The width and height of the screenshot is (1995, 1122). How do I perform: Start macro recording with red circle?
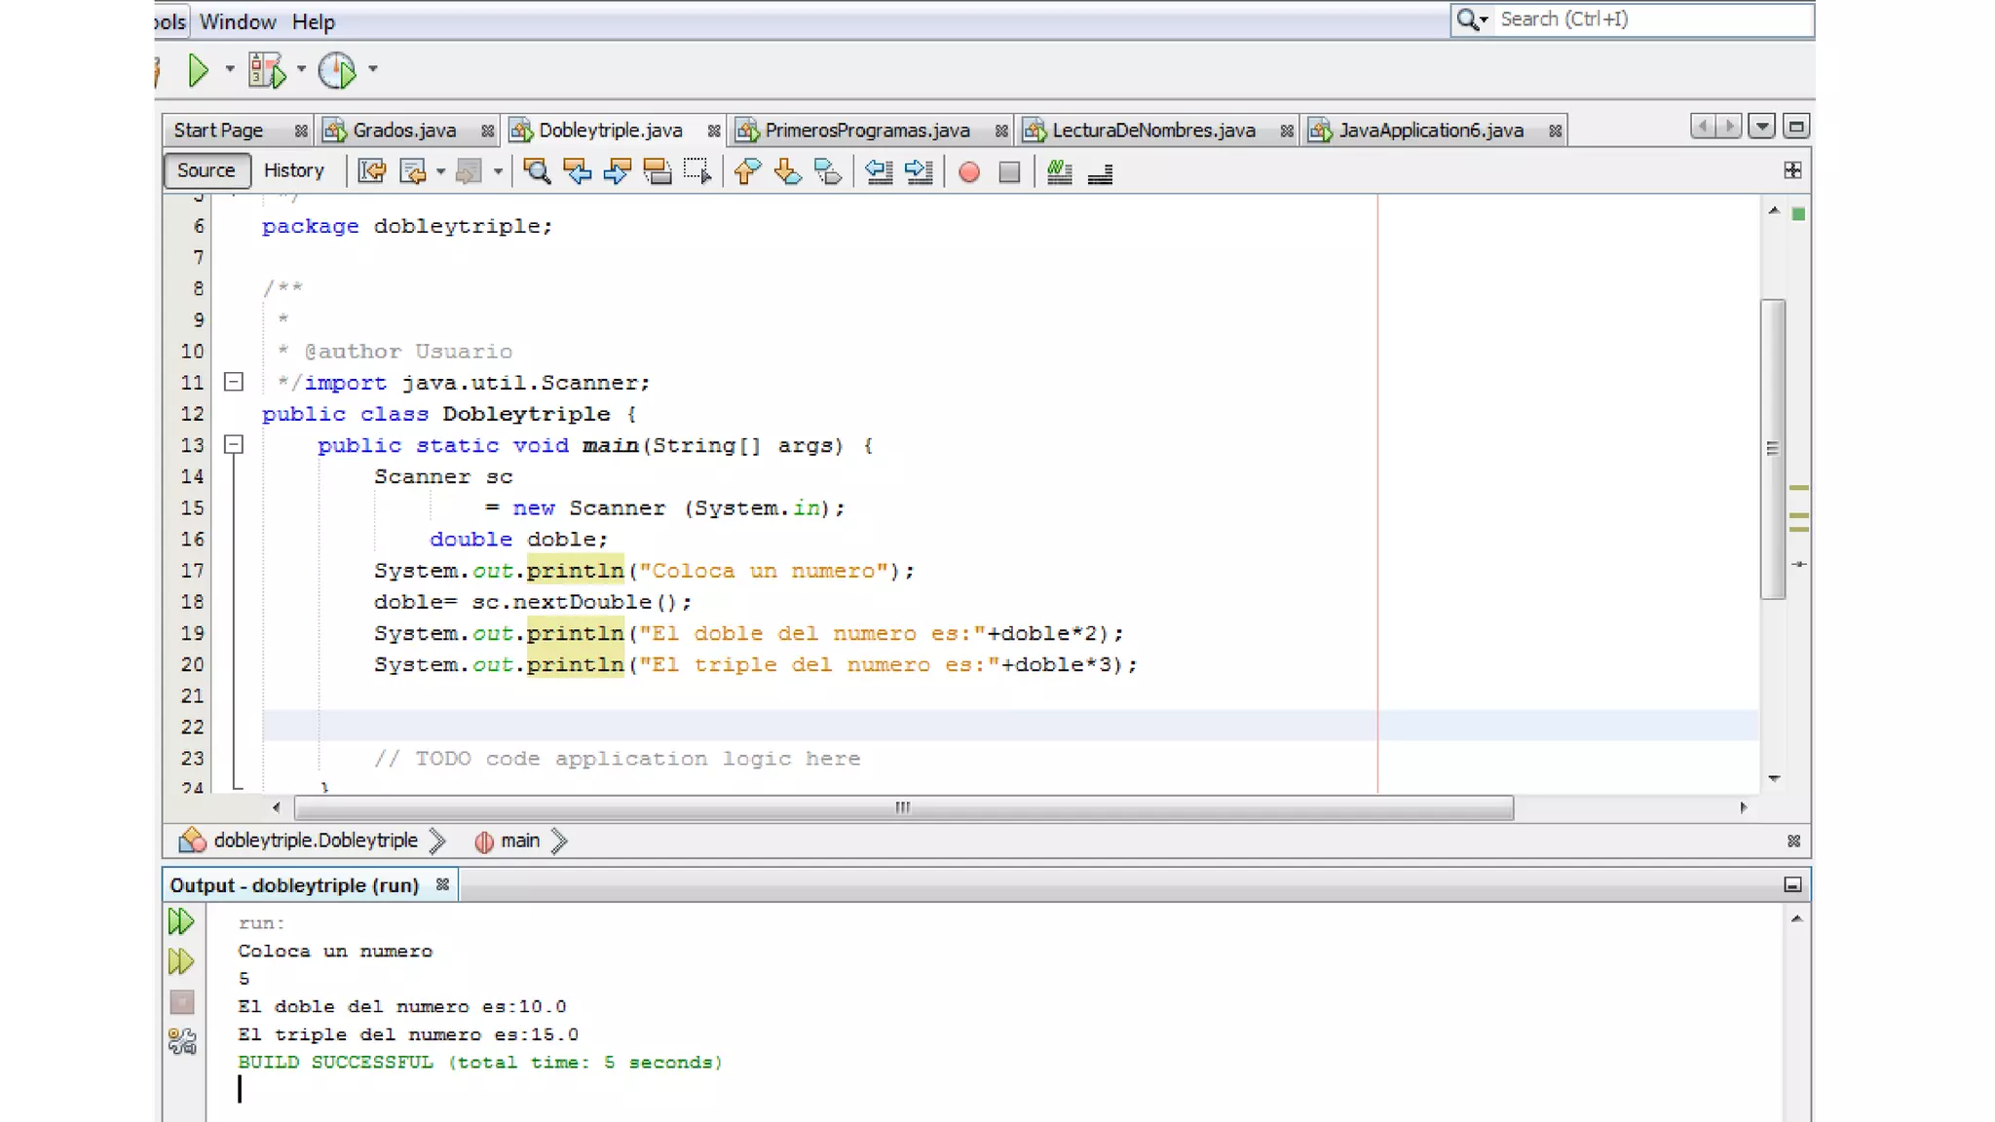pyautogui.click(x=968, y=172)
